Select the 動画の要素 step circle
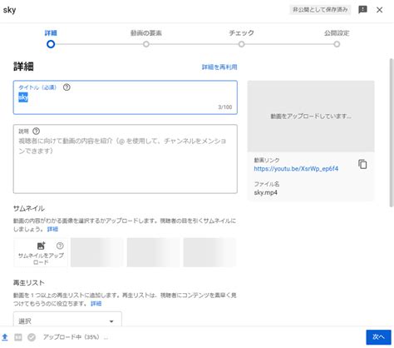Screen dimensions: 394x348 146,44
